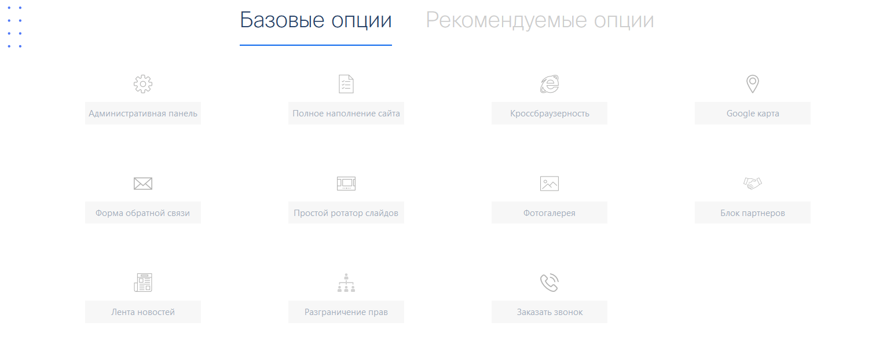Click the newspaper news feed icon

pos(142,283)
